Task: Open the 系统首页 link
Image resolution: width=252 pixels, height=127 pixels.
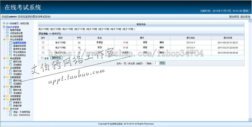Action: [14, 24]
